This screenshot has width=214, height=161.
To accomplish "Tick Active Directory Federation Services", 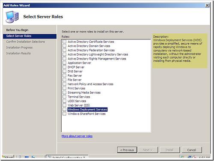I will click(64, 50).
